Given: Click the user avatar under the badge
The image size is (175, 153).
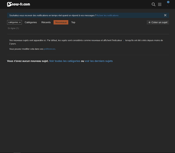Looking at the screenshot, I should [x=168, y=6].
